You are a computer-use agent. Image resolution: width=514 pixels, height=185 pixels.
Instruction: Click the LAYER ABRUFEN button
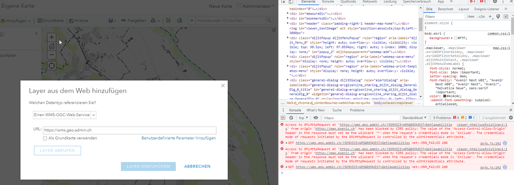57,150
